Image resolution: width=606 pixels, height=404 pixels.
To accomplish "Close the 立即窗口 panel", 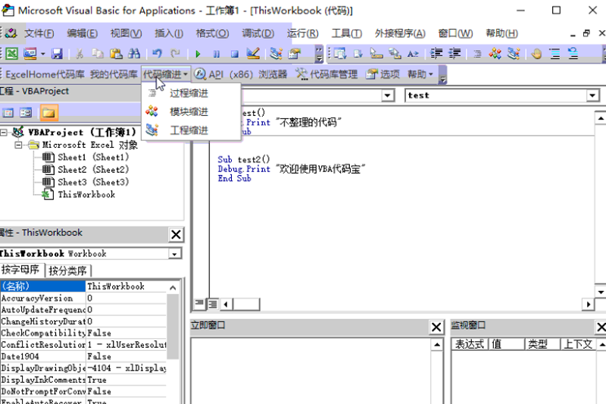I will tap(436, 327).
